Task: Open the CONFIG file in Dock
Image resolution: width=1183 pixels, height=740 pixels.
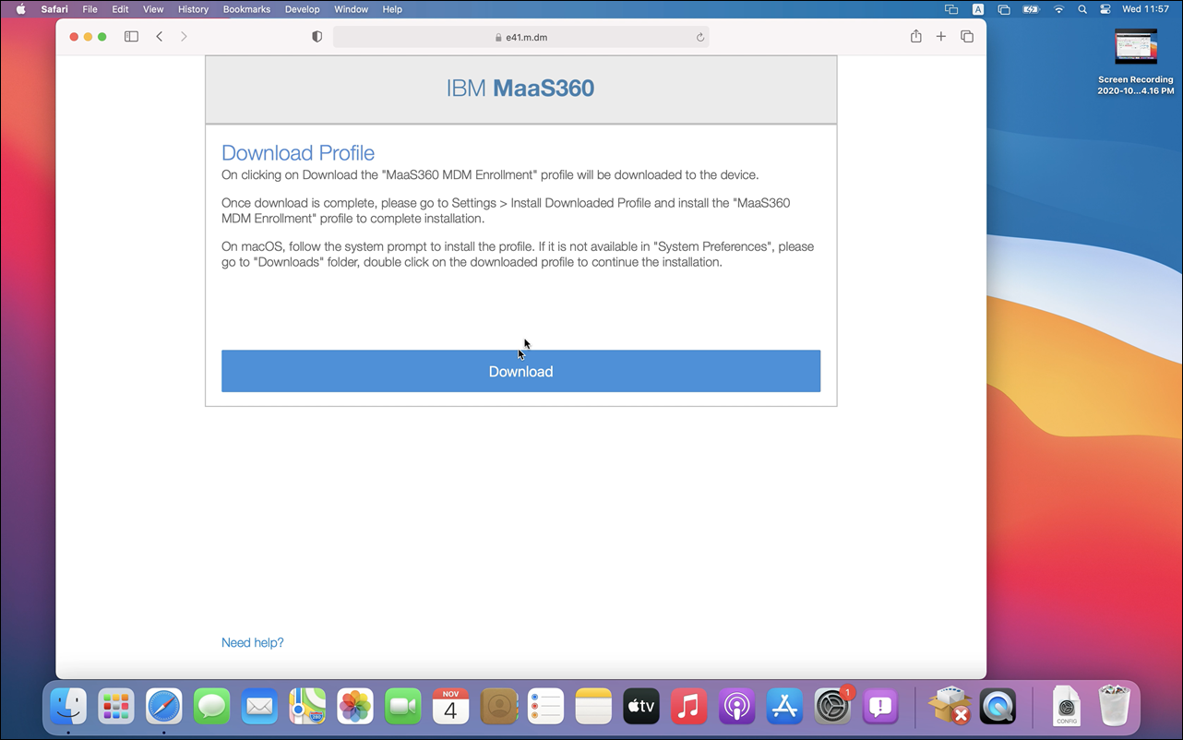Action: 1067,707
